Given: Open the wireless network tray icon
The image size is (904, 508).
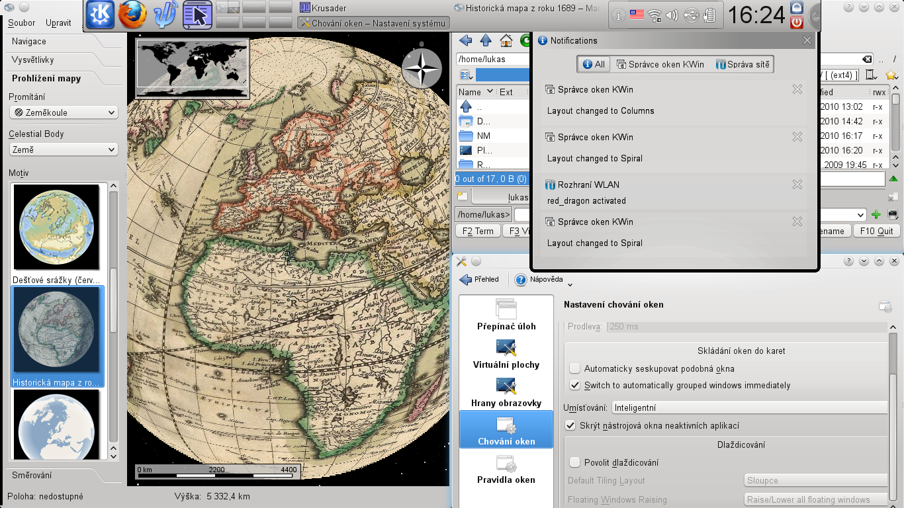Looking at the screenshot, I should 655,15.
